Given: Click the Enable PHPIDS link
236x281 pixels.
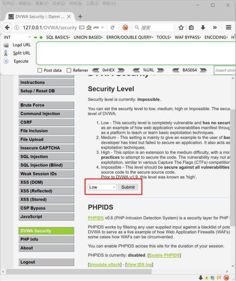Looking at the screenshot, I should coord(164,255).
